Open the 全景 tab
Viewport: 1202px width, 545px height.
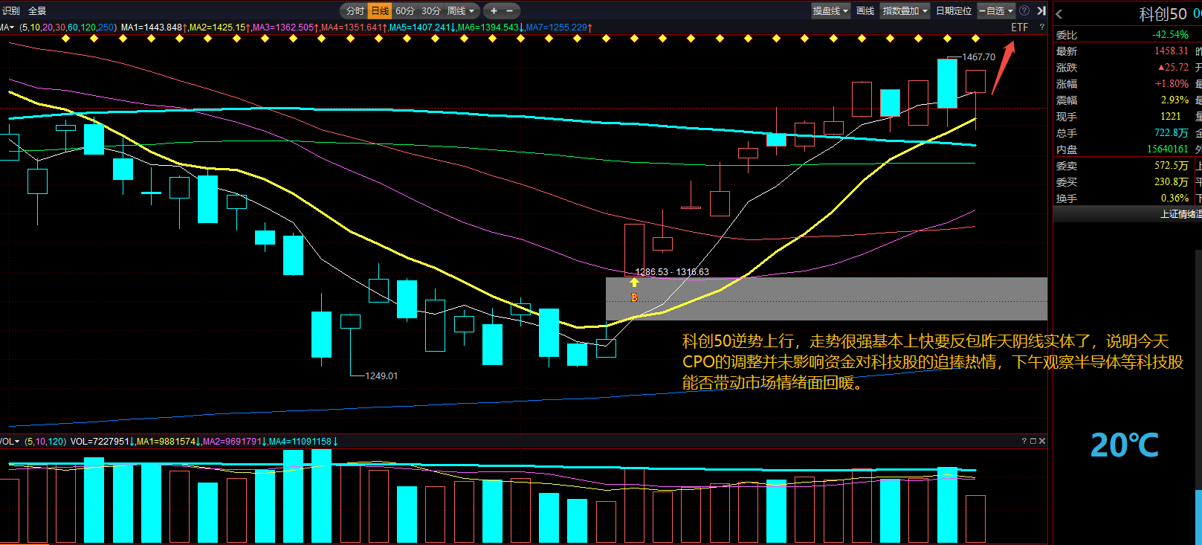(37, 11)
